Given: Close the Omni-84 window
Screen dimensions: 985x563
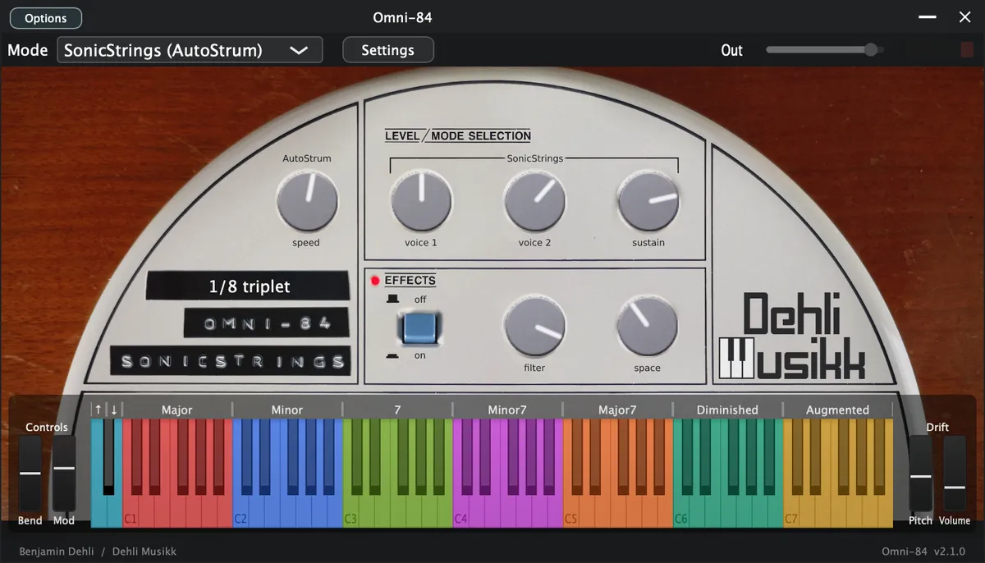Looking at the screenshot, I should click(x=965, y=17).
